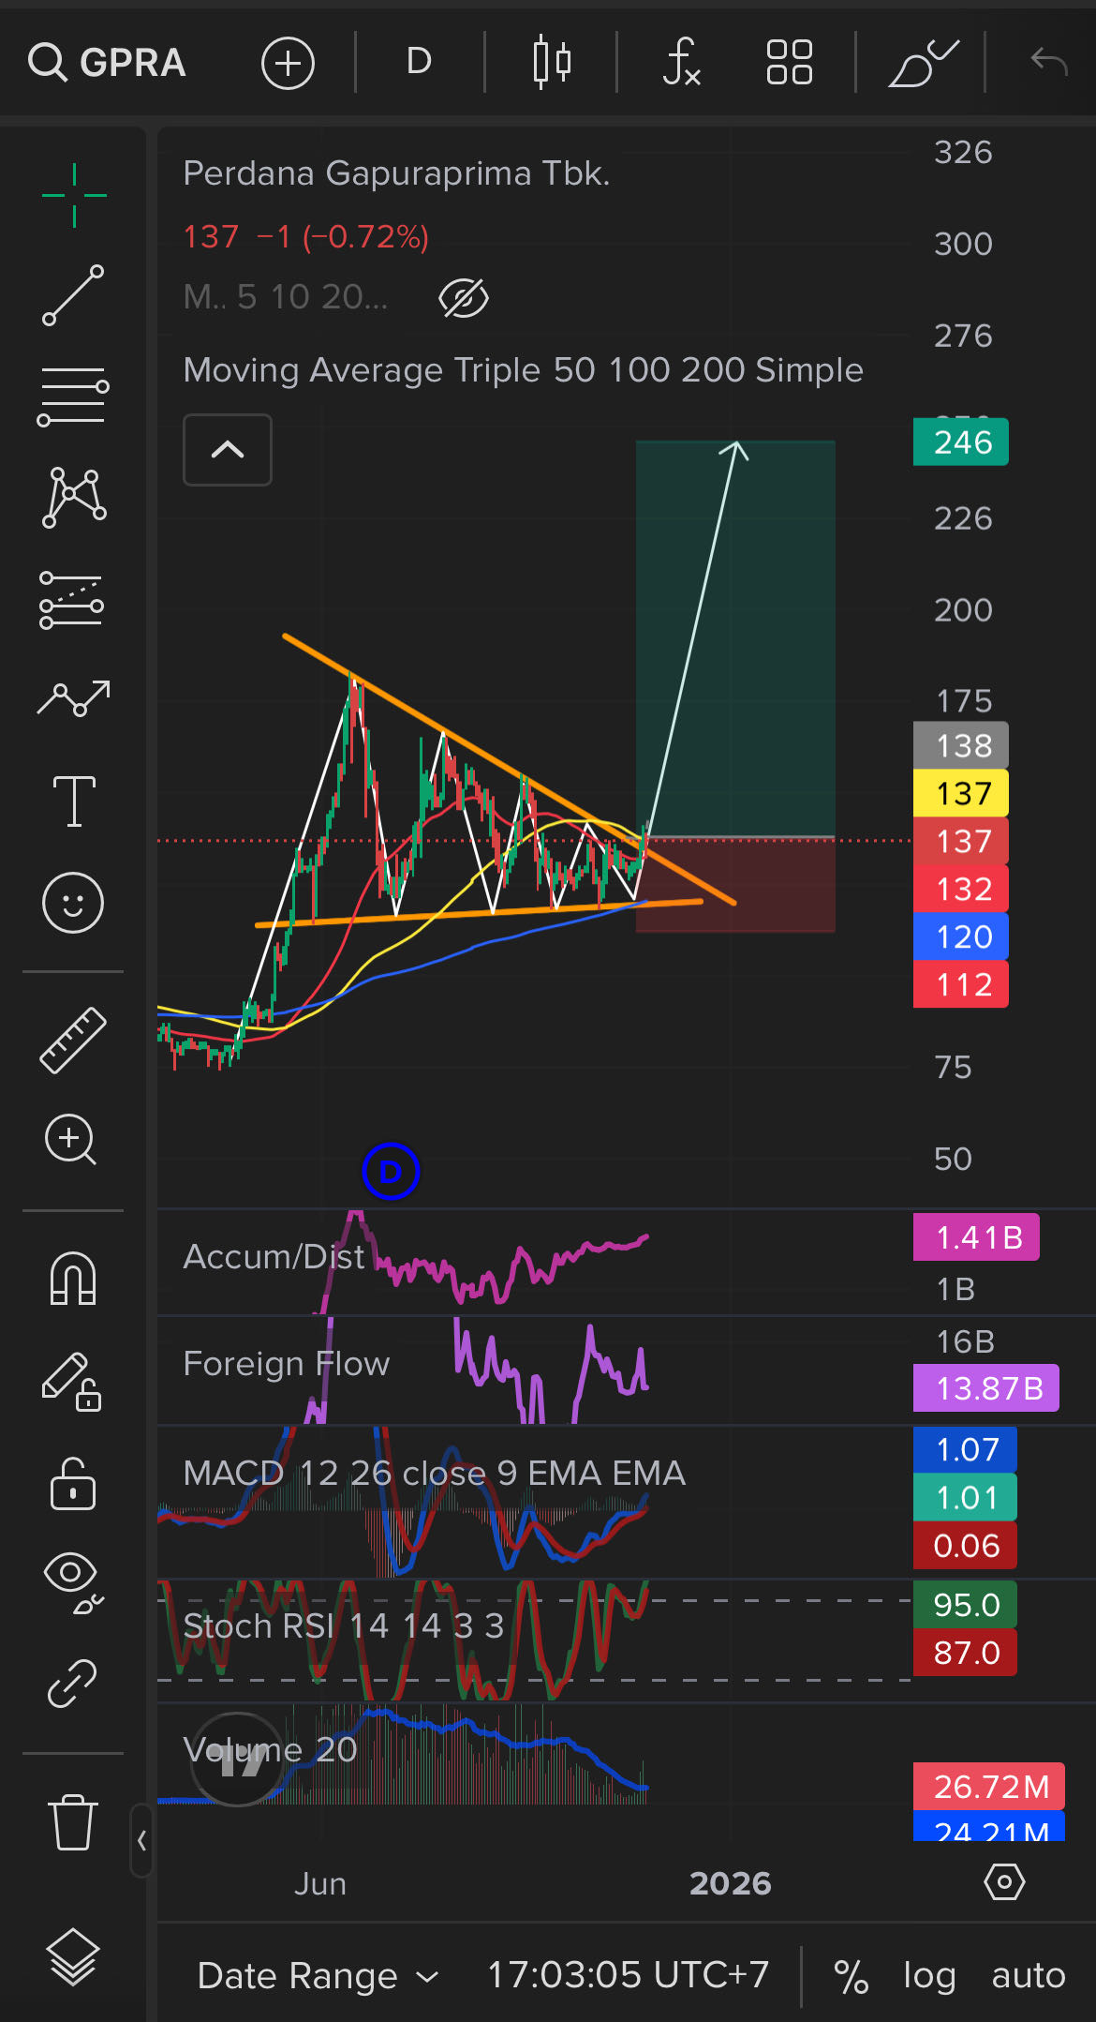
Task: Toggle visibility of the M.. 5 10 20 indicator
Action: click(464, 298)
